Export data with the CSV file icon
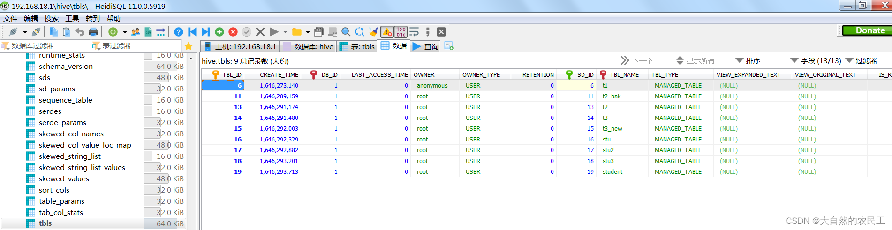This screenshot has width=892, height=230. tap(148, 32)
